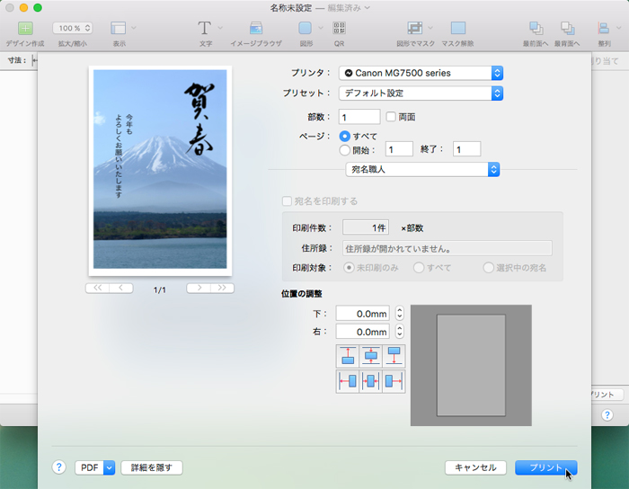
Task: Click the 部数 copies input field
Action: (359, 117)
